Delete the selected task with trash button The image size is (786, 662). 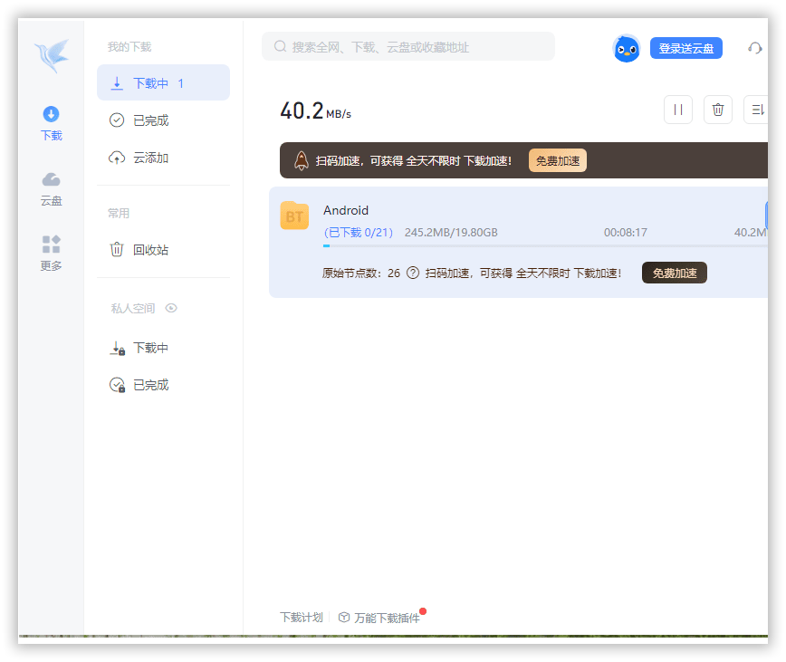(718, 110)
